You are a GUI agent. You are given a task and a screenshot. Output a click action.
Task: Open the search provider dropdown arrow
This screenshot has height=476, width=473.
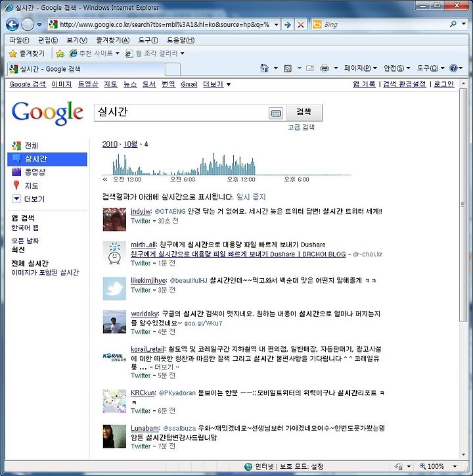(x=464, y=24)
